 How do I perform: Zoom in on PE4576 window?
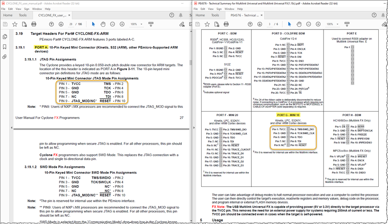click(318, 24)
